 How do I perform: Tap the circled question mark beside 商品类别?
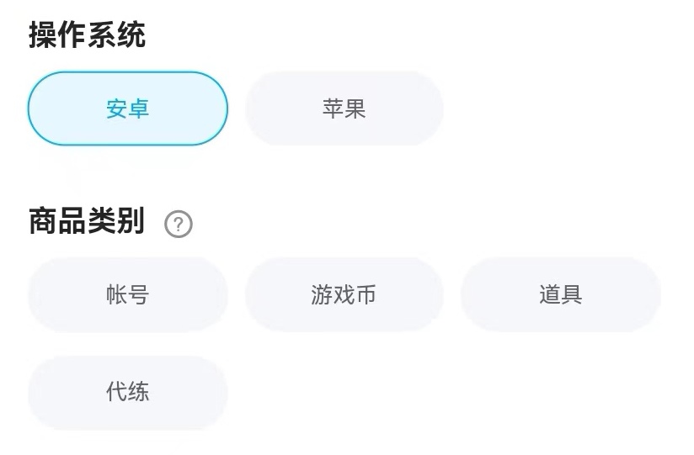[179, 225]
